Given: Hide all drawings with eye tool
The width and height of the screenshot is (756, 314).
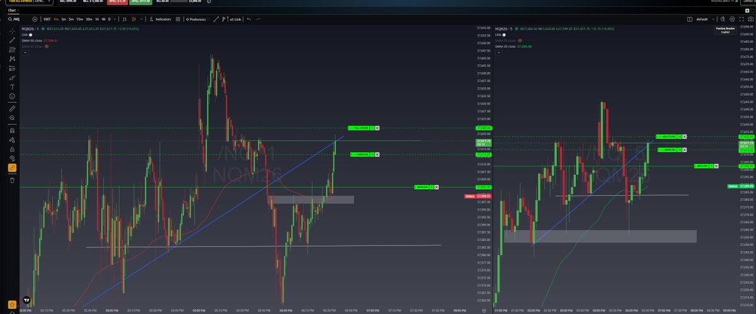Looking at the screenshot, I should click(12, 158).
